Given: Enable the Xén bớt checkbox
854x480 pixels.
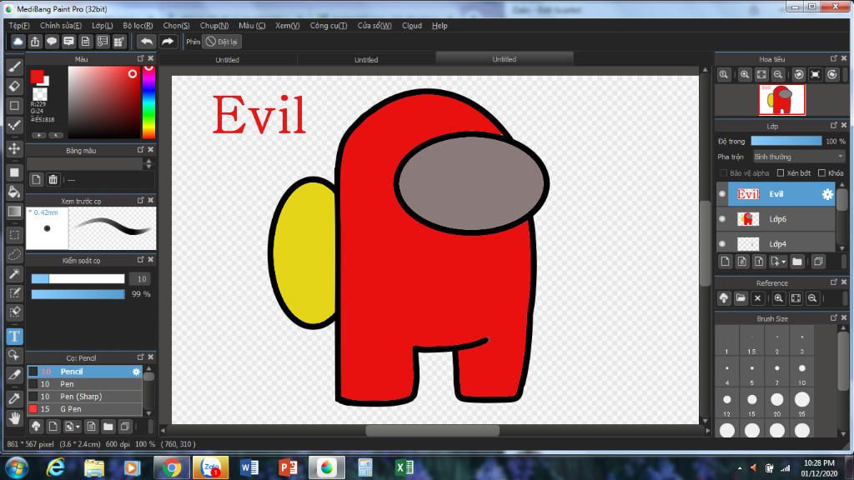Looking at the screenshot, I should [781, 173].
